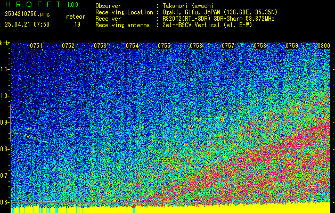Screen dimensions: 335x213
Task: Click the 1.0 kHz axis label
Action: click(x=4, y=96)
